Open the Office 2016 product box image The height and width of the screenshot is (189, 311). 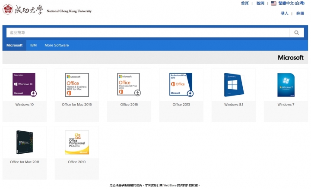[129, 84]
